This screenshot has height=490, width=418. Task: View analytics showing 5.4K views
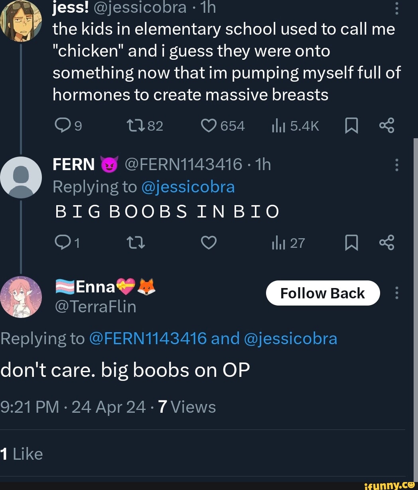pyautogui.click(x=277, y=126)
